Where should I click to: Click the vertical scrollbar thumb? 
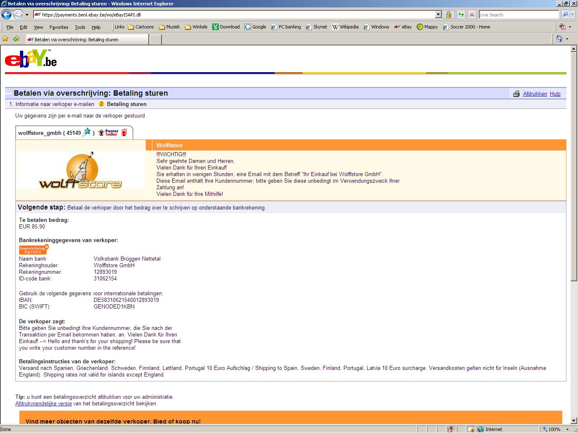tap(573, 167)
